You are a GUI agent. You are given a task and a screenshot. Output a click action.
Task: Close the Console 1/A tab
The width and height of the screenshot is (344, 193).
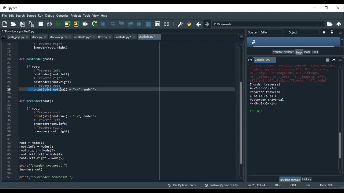(x=273, y=60)
